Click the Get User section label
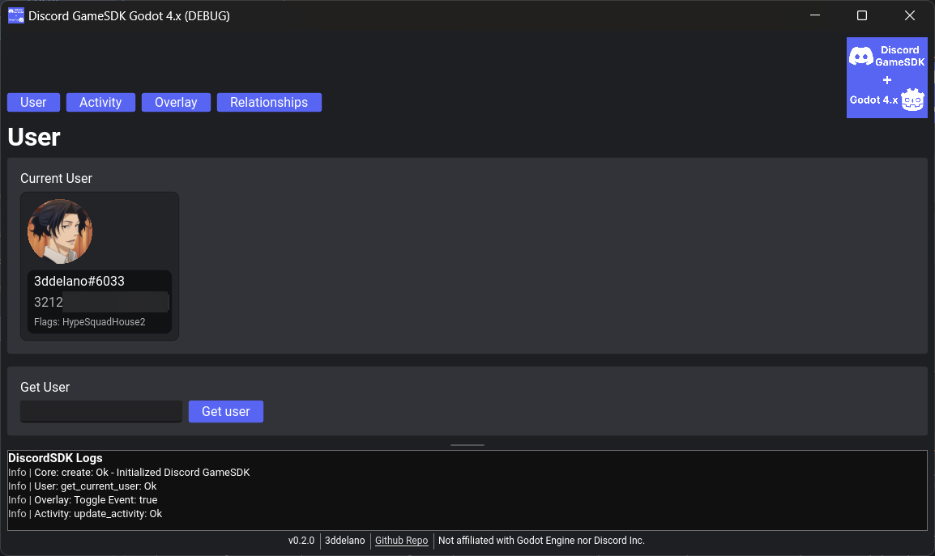The image size is (935, 556). tap(45, 388)
